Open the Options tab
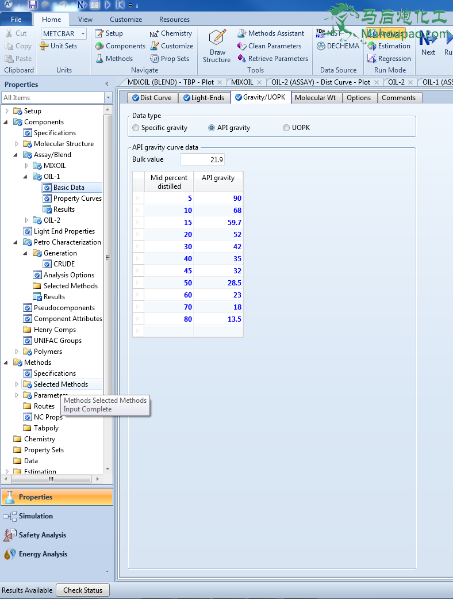The image size is (453, 599). coord(359,98)
